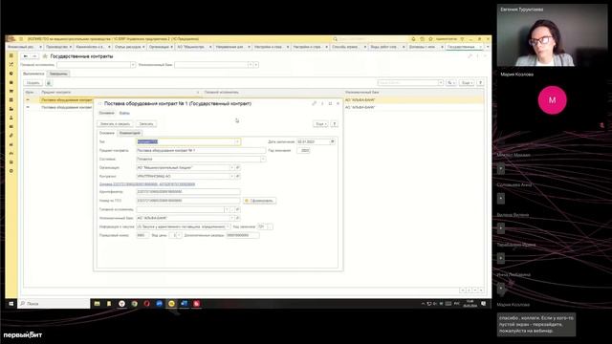The image size is (612, 344).
Task: Open Opera browser from taskbar
Action: coord(146,303)
